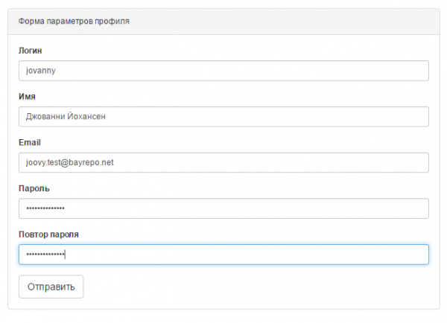Click the Имя field label
Screen dimensions: 447x323
(27, 97)
